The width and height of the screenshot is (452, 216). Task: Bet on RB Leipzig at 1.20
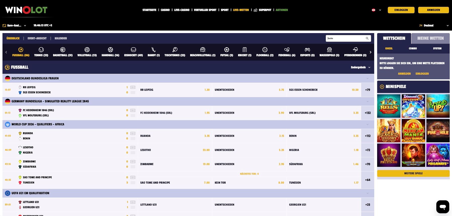tap(175, 90)
